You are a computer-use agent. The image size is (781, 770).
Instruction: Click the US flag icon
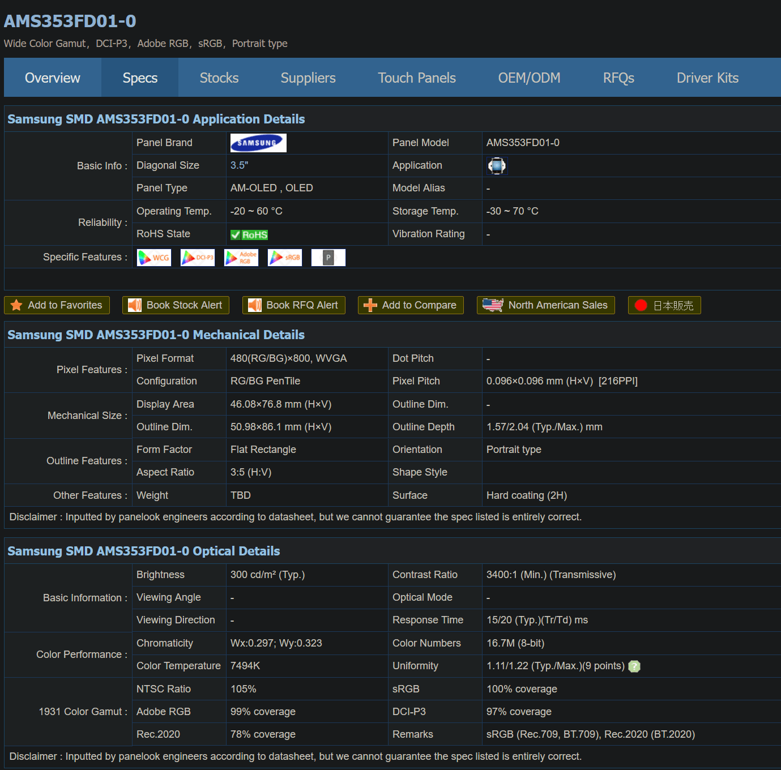[493, 305]
